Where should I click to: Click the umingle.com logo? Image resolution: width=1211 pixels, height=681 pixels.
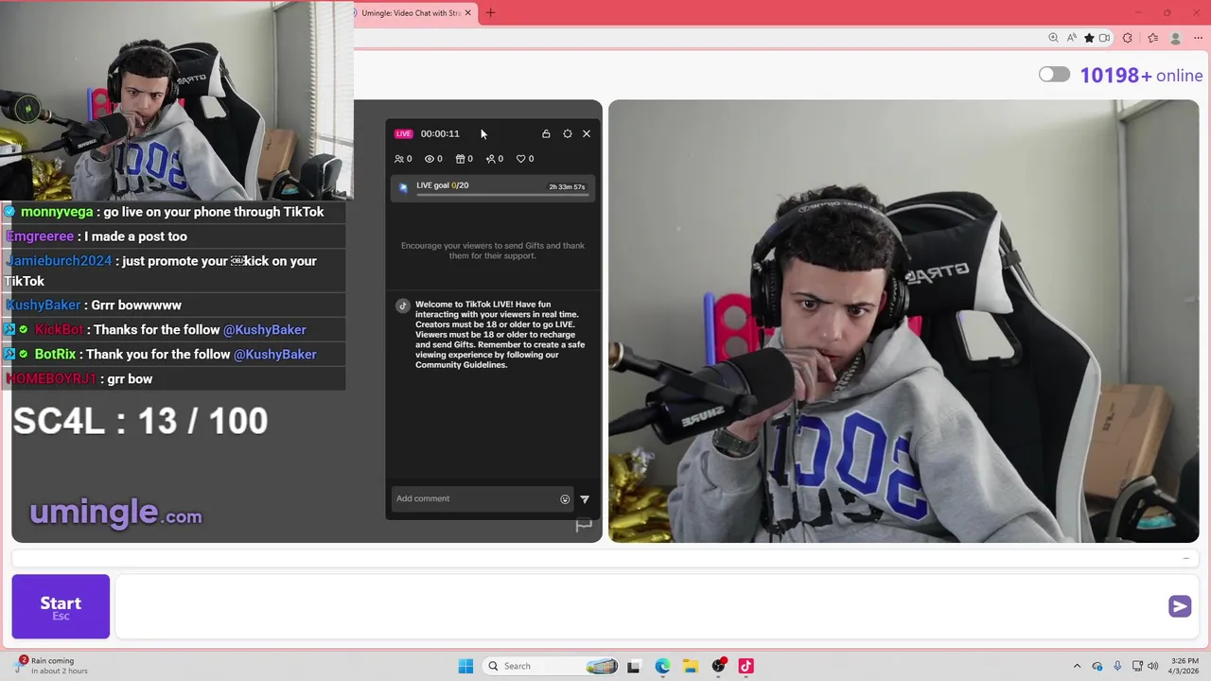[x=115, y=513]
